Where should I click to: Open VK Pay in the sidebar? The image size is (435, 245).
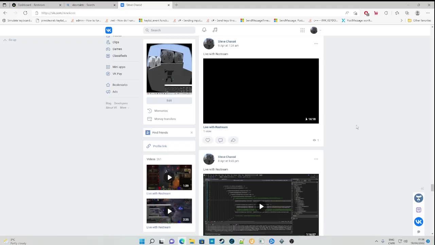(117, 74)
